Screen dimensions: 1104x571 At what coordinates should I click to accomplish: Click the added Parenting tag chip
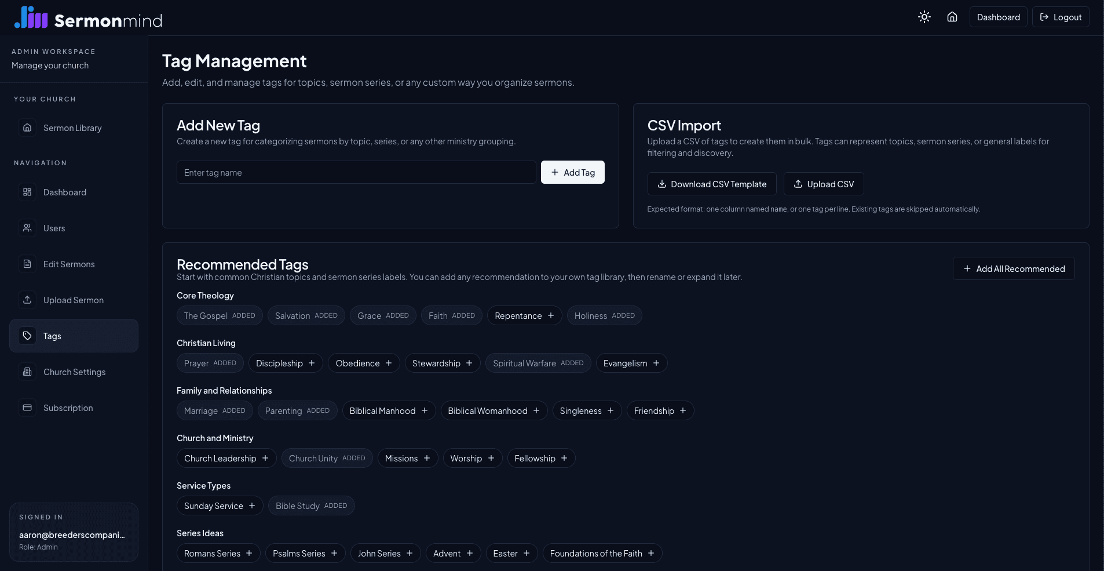(x=298, y=410)
